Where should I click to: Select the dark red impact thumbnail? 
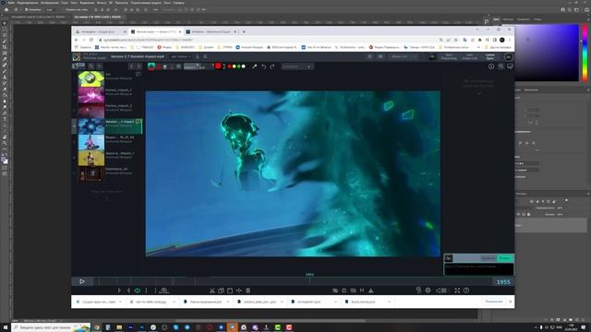(91, 111)
